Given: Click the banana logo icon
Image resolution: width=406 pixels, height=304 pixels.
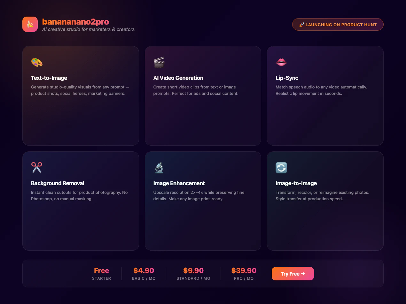Looking at the screenshot, I should [x=30, y=24].
